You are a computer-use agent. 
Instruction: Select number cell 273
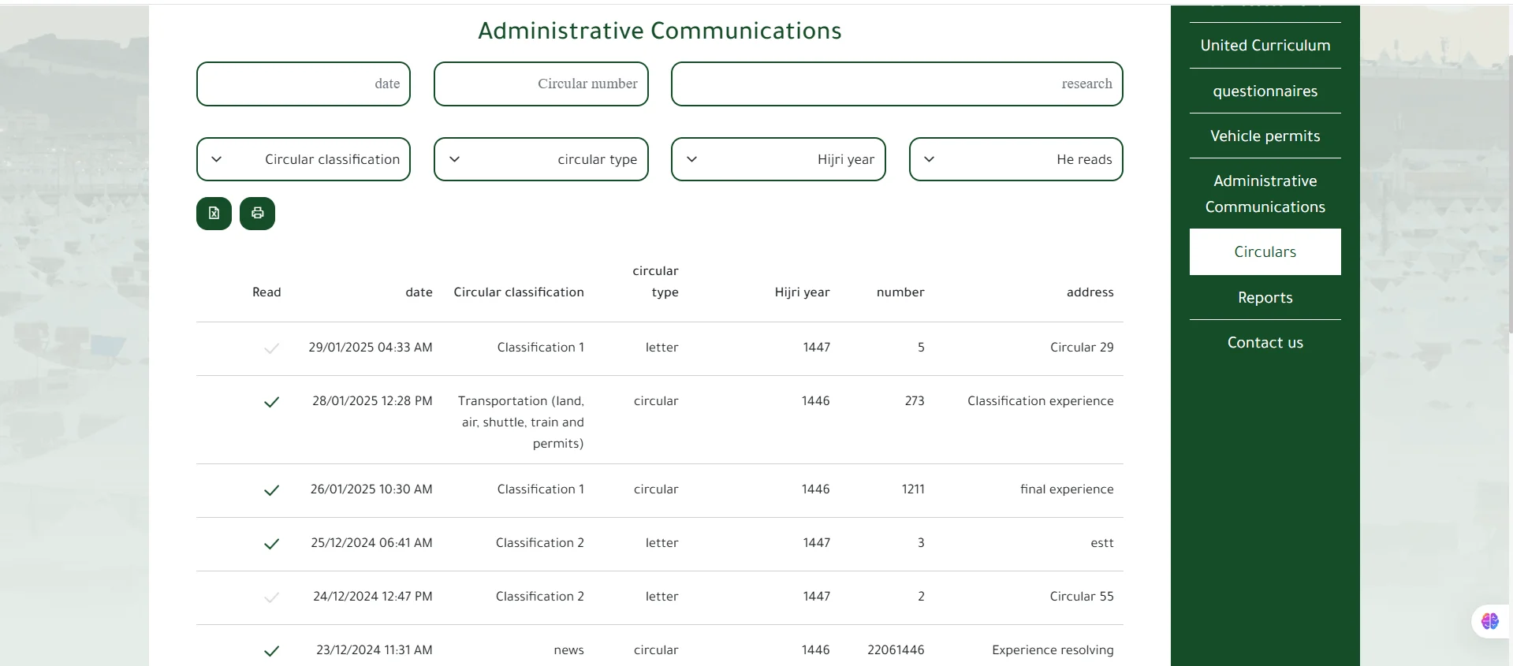pyautogui.click(x=915, y=401)
